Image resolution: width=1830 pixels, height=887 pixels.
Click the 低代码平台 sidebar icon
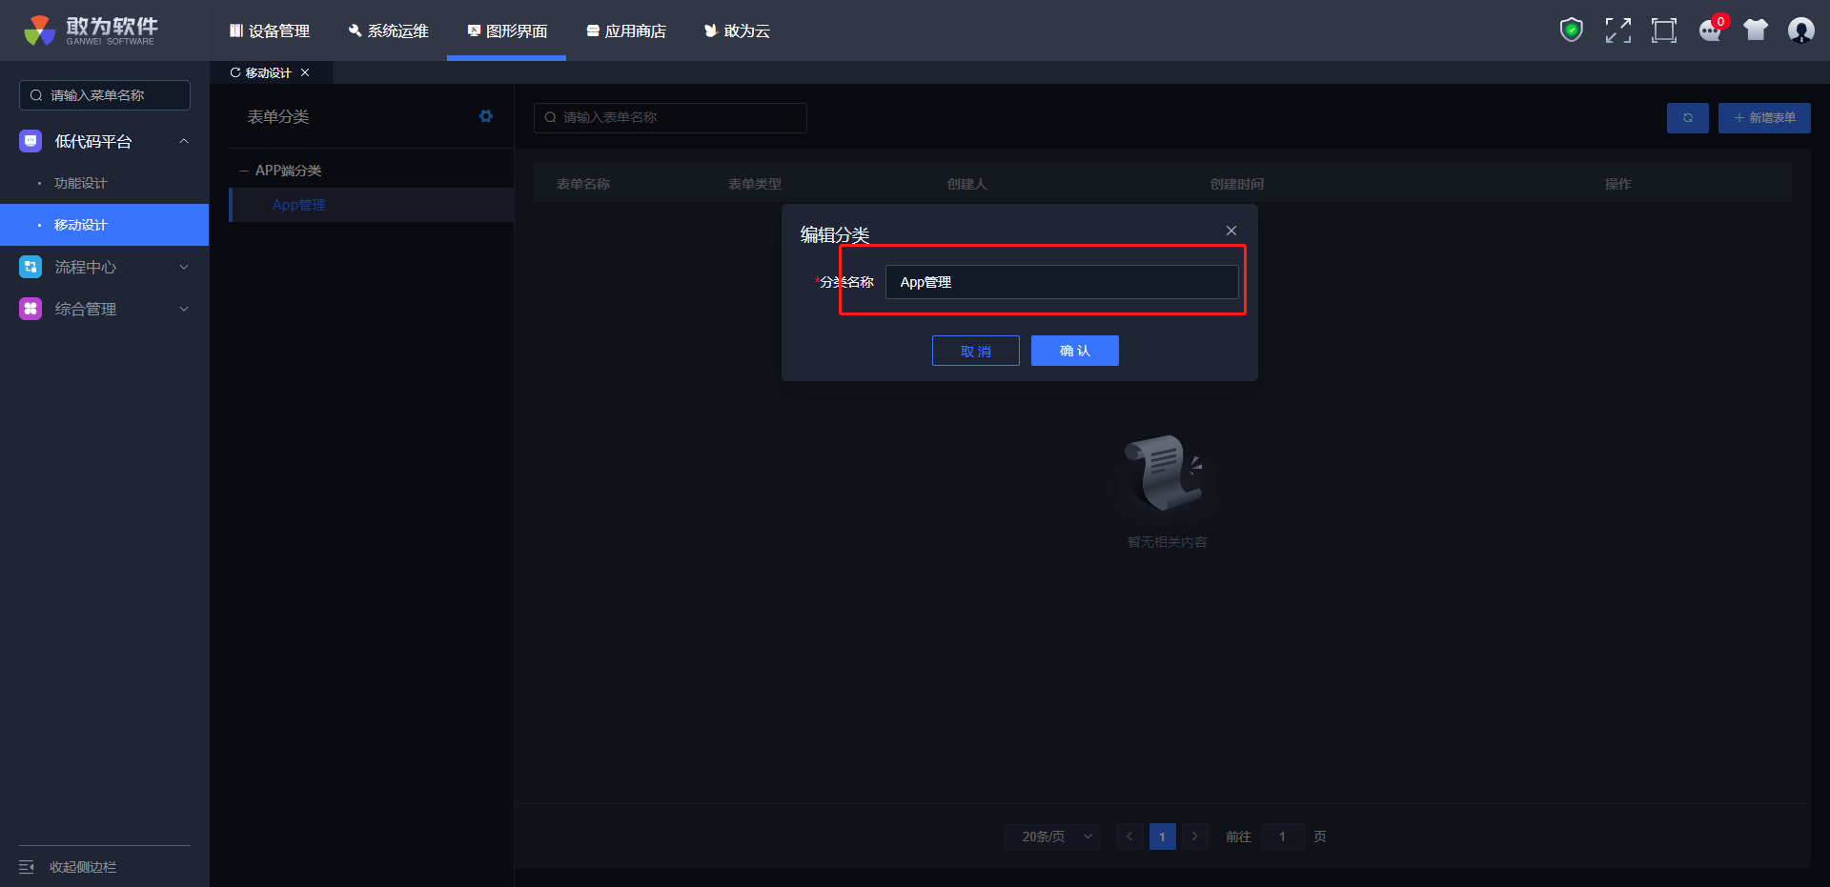[x=30, y=141]
